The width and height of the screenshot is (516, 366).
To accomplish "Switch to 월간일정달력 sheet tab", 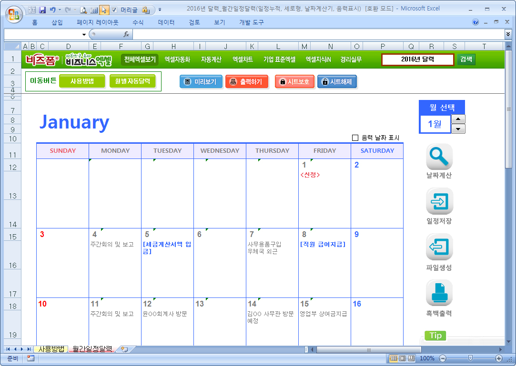I will click(92, 349).
